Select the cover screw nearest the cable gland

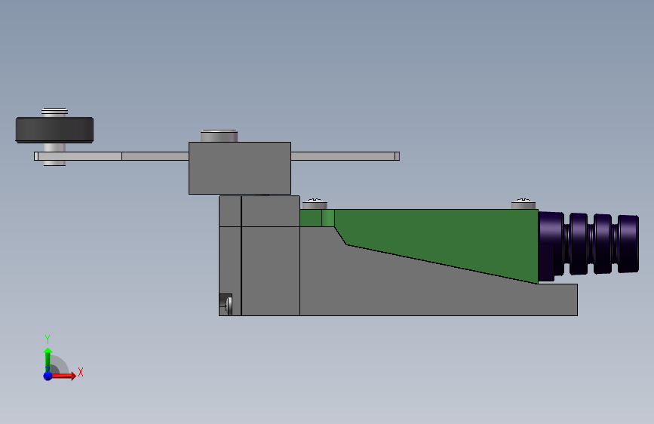click(524, 204)
